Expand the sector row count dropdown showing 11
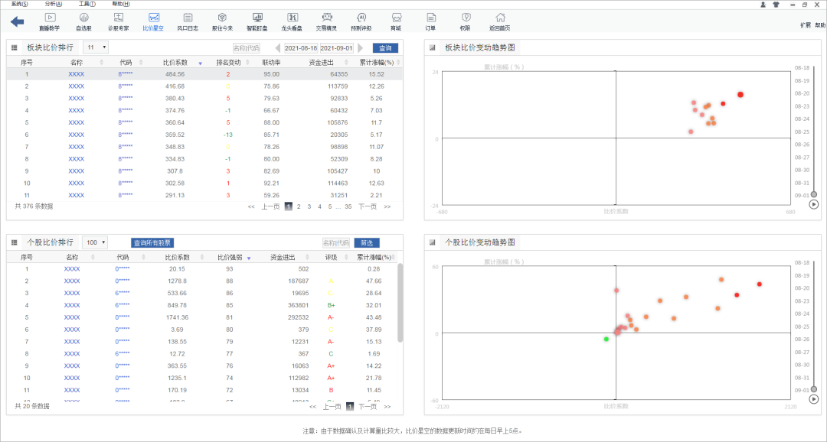The width and height of the screenshot is (827, 442). [96, 47]
